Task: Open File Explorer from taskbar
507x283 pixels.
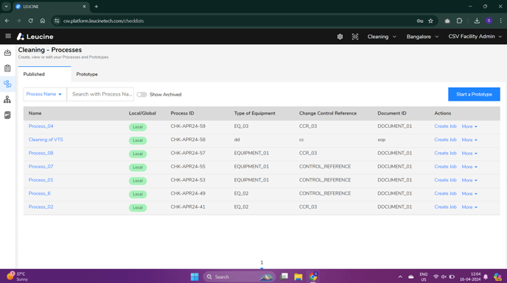Action: click(x=298, y=277)
